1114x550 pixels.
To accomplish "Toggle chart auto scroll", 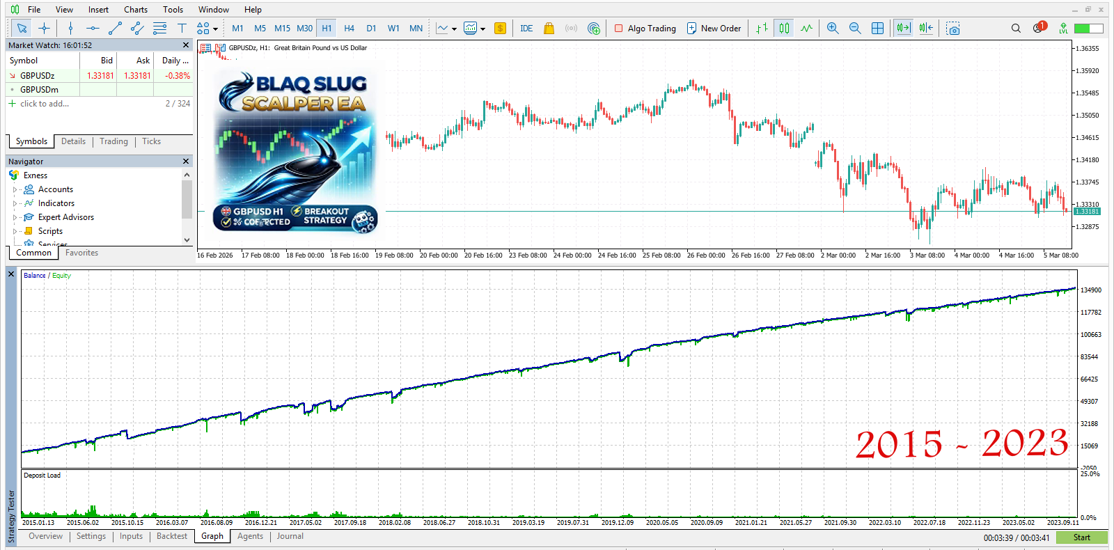I will click(x=904, y=29).
